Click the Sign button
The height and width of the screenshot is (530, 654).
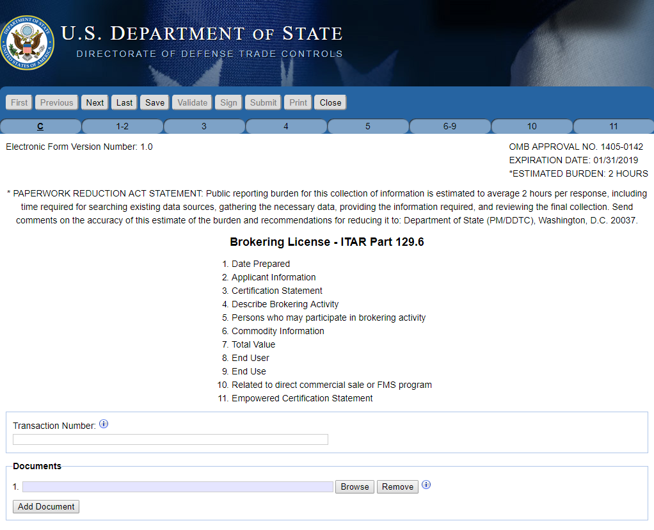coord(228,102)
